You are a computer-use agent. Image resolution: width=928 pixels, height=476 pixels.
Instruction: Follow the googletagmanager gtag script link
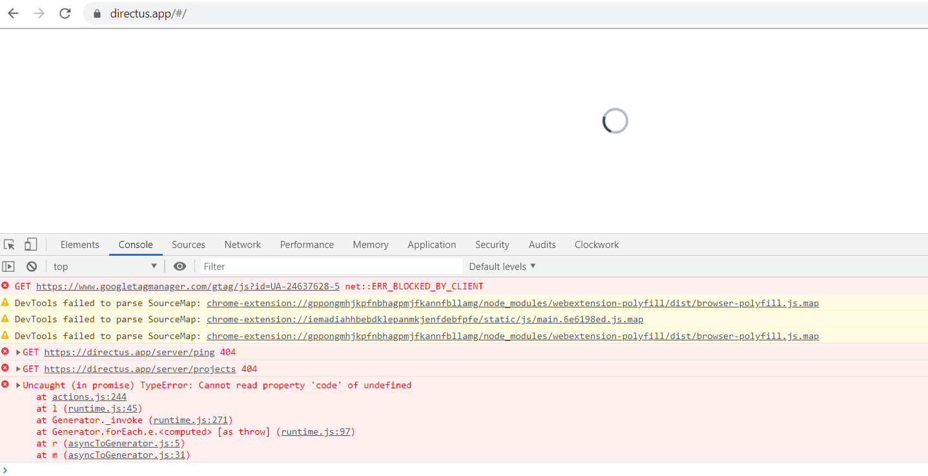(x=187, y=285)
